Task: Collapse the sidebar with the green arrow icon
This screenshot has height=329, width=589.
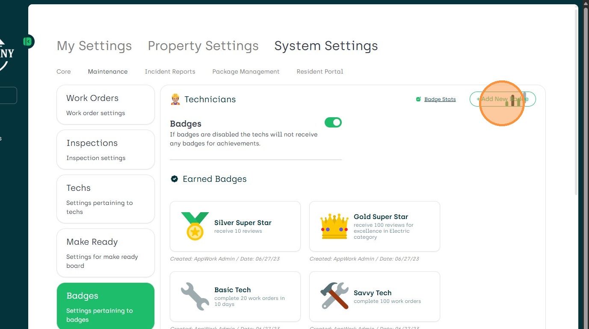Action: point(28,41)
